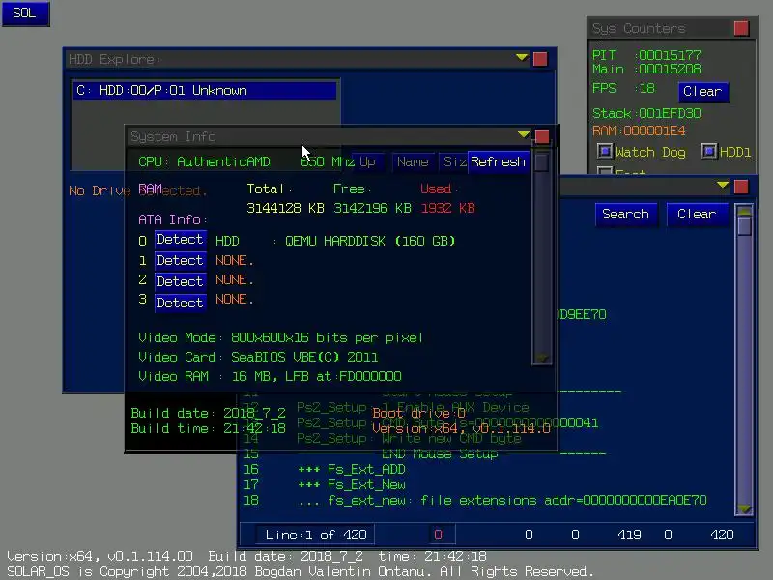The width and height of the screenshot is (773, 580).
Task: Click Search in the log window
Action: [x=625, y=214]
